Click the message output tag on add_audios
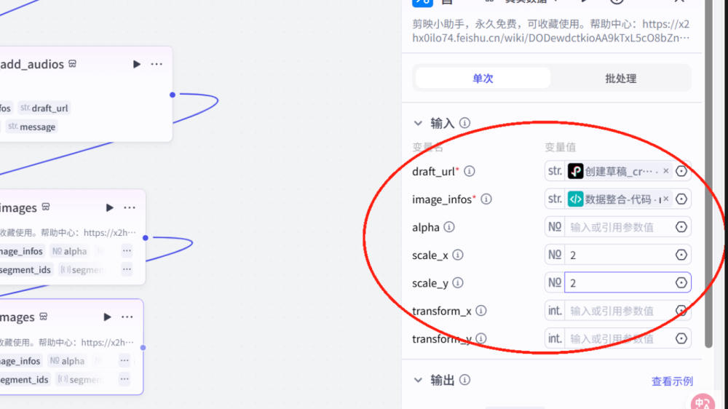Viewport: 728px width, 409px height. click(x=31, y=127)
